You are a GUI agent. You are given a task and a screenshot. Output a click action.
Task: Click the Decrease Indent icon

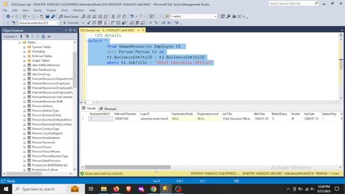coord(163,23)
